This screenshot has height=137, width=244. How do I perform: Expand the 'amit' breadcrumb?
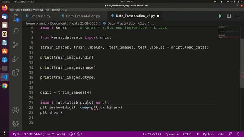coord(42,24)
